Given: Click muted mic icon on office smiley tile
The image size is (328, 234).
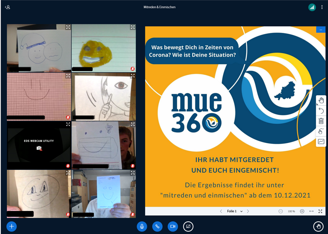Looking at the screenshot, I should click(x=133, y=214).
